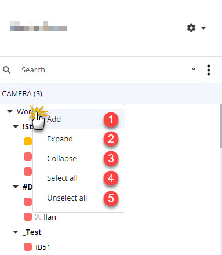This screenshot has width=222, height=255.
Task: Click the yellow status square under !St group
Action: [x=28, y=141]
